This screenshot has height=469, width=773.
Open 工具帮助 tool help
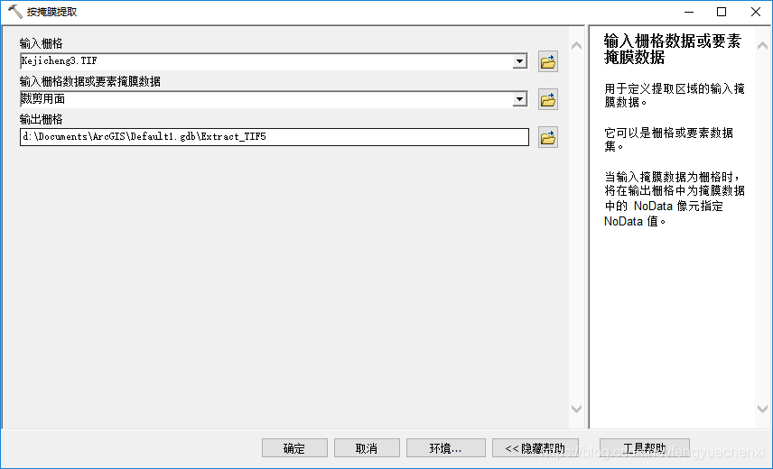click(x=645, y=448)
